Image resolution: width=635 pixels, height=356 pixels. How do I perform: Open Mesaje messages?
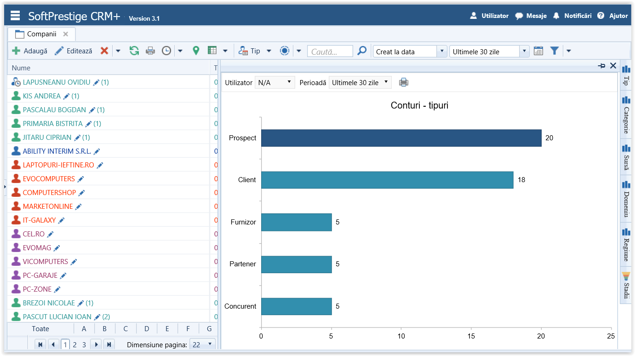tap(531, 16)
